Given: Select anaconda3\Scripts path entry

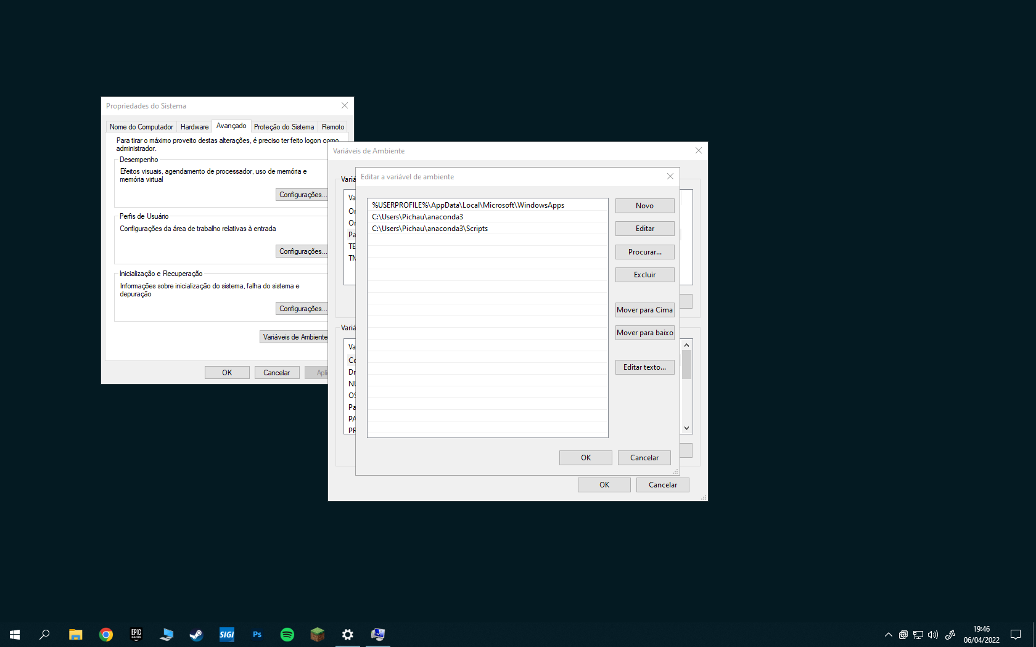Looking at the screenshot, I should click(x=487, y=229).
